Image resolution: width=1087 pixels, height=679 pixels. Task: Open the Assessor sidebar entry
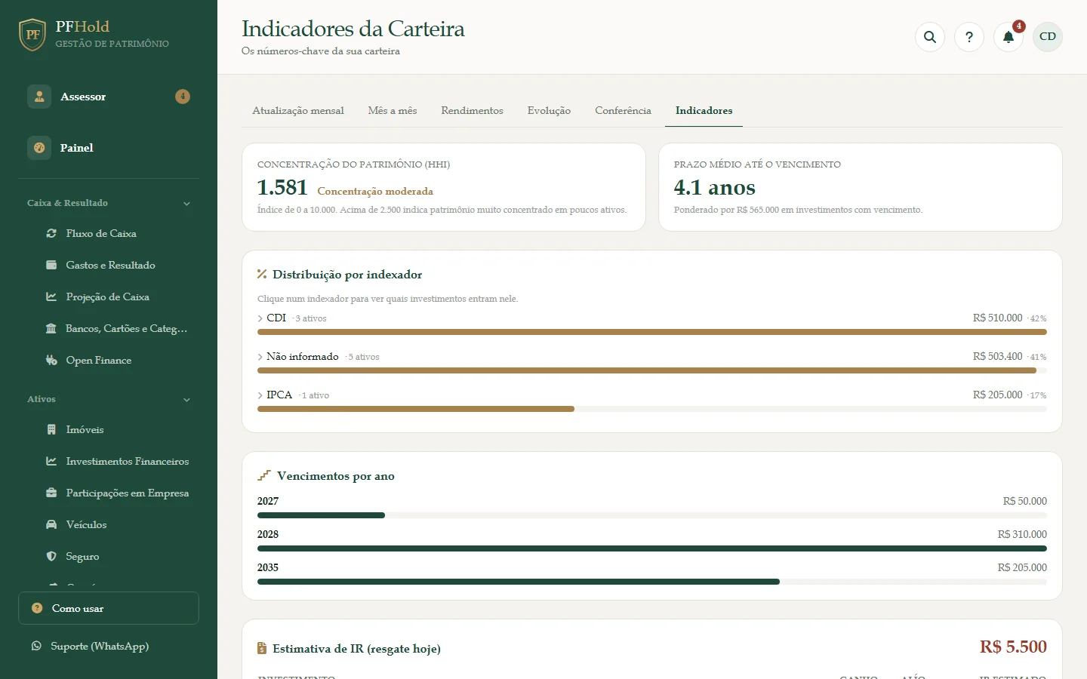tap(109, 97)
